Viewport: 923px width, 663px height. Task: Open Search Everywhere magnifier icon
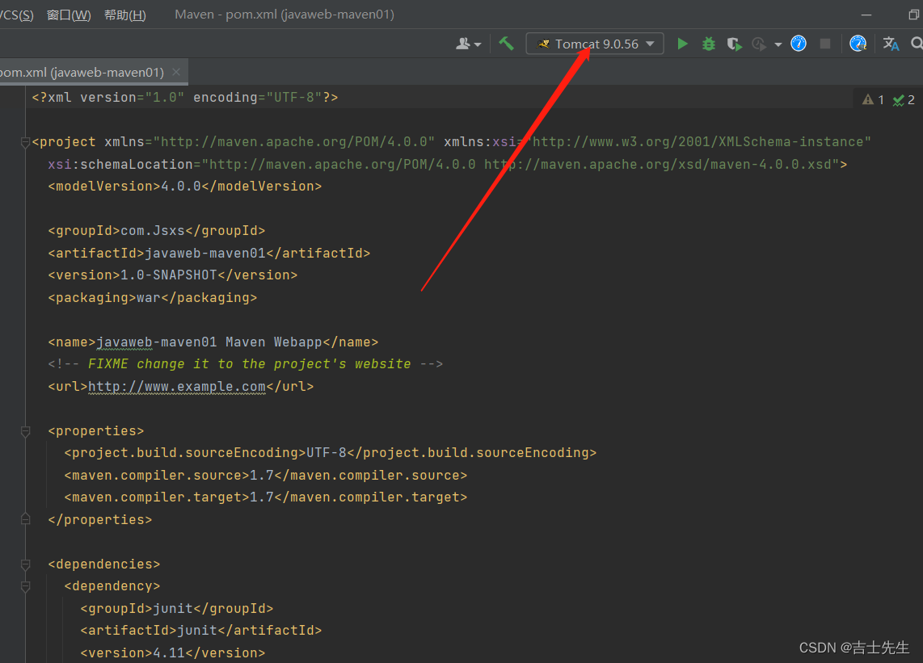coord(917,43)
